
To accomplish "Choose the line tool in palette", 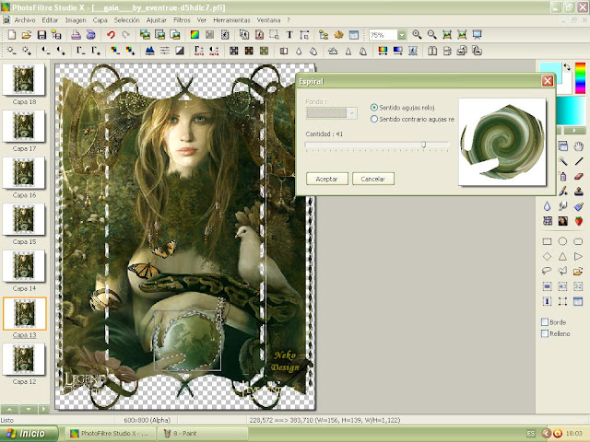I will [578, 161].
